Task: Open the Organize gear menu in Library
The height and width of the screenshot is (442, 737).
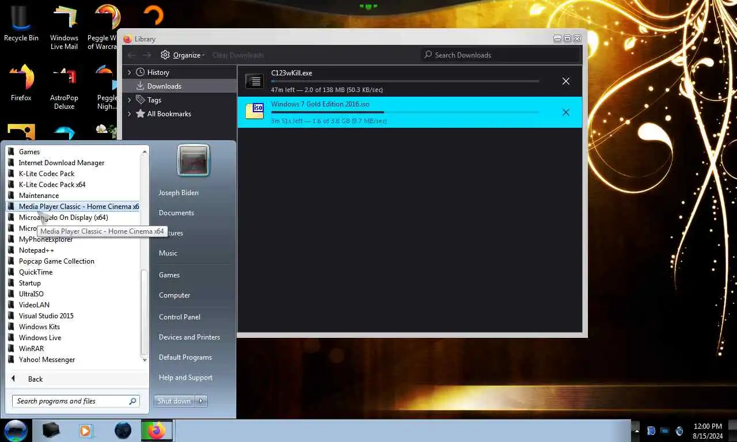Action: [x=182, y=55]
